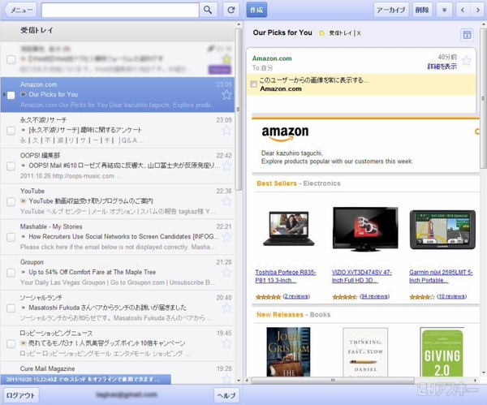Image resolution: width=487 pixels, height=405 pixels.
Task: Click 詳細を表示 link
Action: 442,67
